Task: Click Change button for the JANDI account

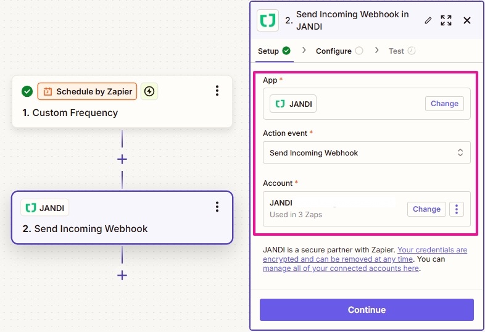Action: point(426,209)
